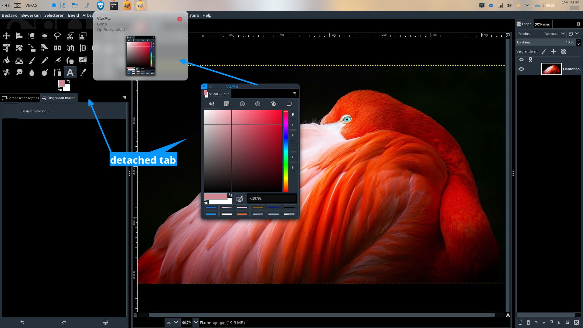Switch to the Paden tab
The height and width of the screenshot is (328, 583).
click(543, 24)
